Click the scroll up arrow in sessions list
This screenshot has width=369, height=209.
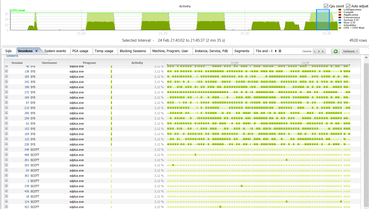pos(366,57)
